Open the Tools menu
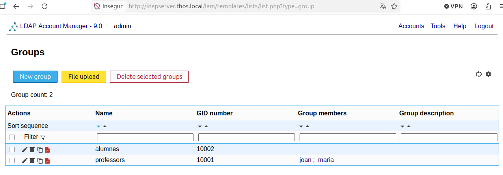This screenshot has height=175, width=503. click(x=438, y=26)
